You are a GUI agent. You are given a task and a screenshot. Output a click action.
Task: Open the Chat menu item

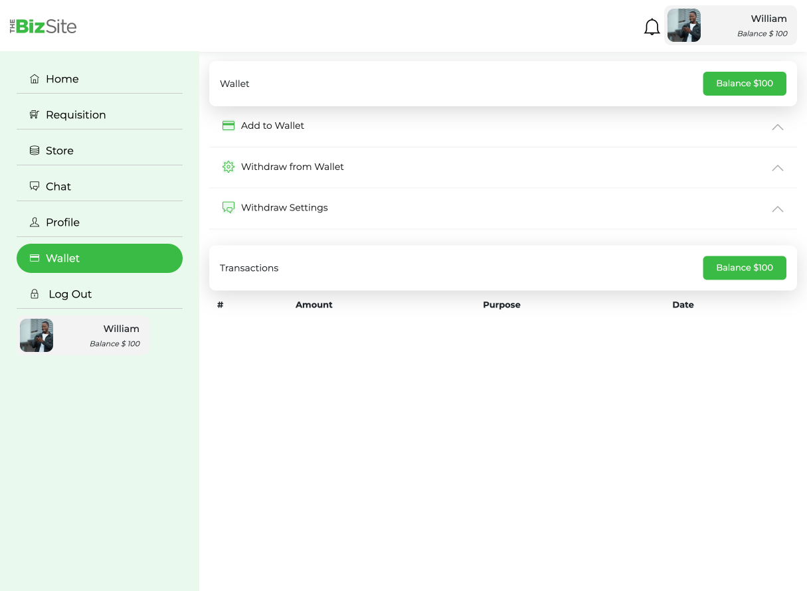pos(58,187)
